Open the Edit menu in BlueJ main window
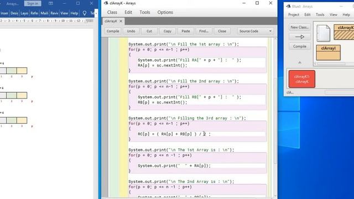This screenshot has width=354, height=199. pos(308,15)
